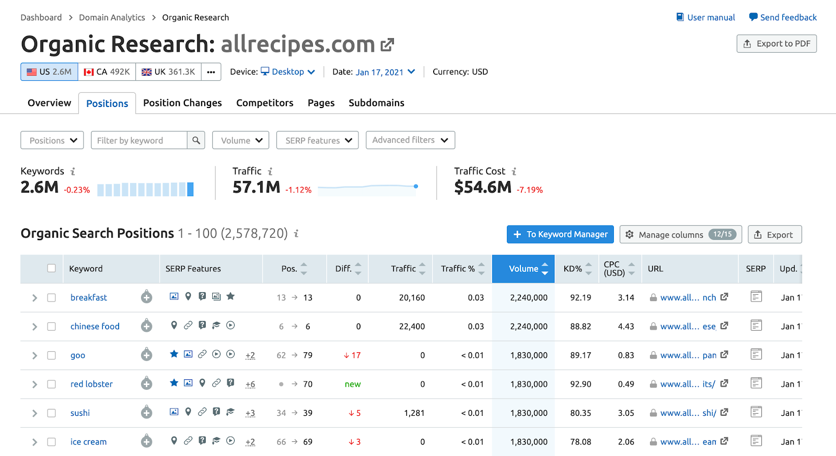Go to Domain Analytics breadcrumb
836x456 pixels.
coord(112,17)
